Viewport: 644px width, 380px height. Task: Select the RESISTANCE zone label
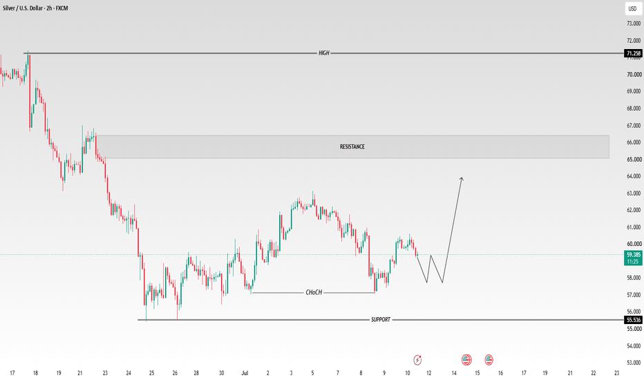pos(352,146)
